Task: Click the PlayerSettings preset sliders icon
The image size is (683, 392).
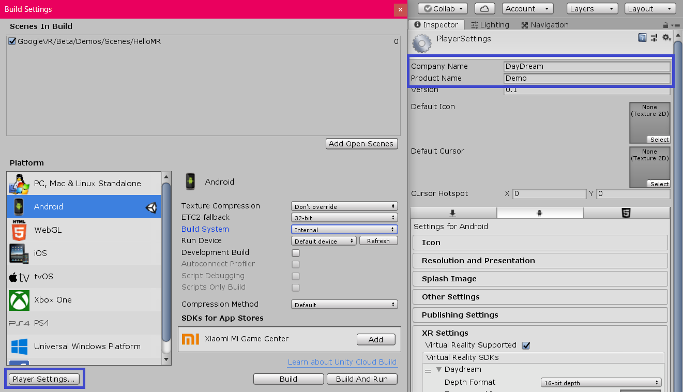Action: 654,37
